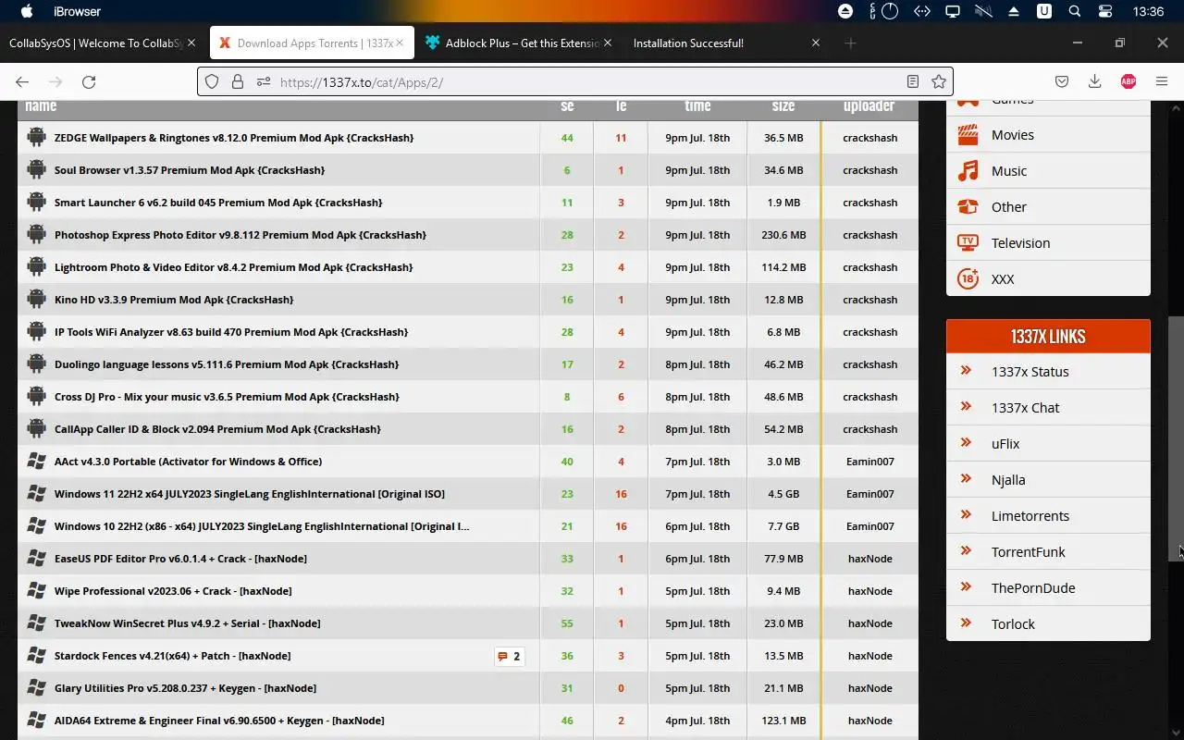The height and width of the screenshot is (740, 1184).
Task: Click the Windows icon beside AAct v4.3.0 Portable
Action: coord(36,461)
